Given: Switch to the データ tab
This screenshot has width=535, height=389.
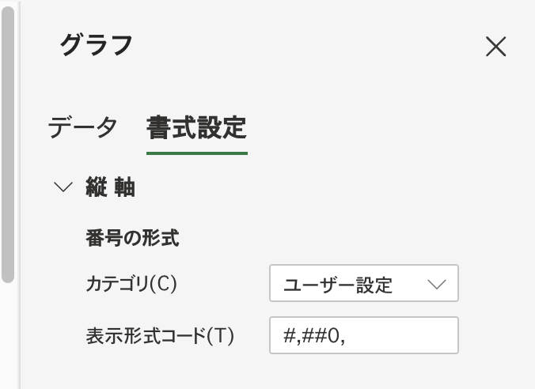Looking at the screenshot, I should [82, 127].
